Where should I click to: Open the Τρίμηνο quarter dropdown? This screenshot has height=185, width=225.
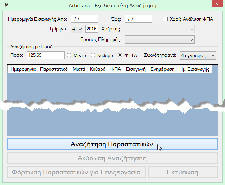point(77,29)
